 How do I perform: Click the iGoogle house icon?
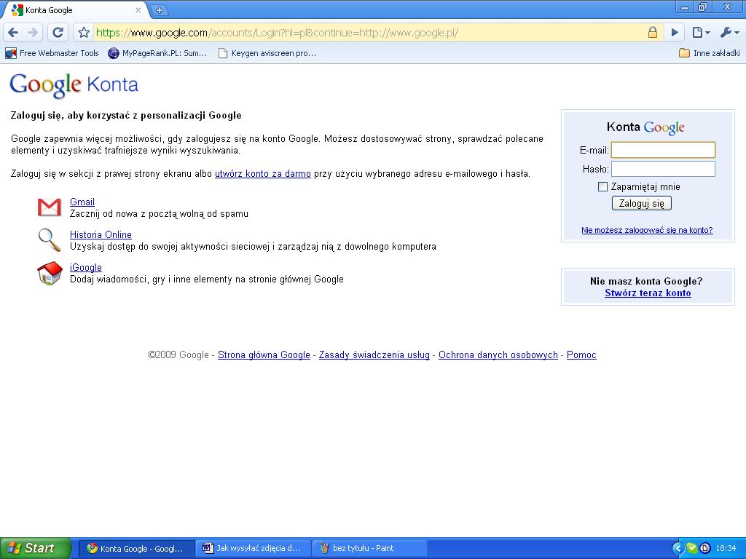[x=50, y=274]
